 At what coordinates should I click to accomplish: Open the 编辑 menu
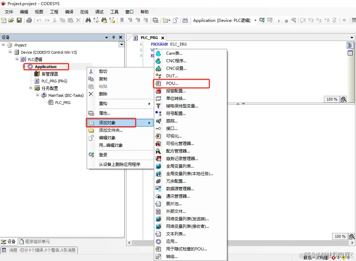(x=24, y=12)
